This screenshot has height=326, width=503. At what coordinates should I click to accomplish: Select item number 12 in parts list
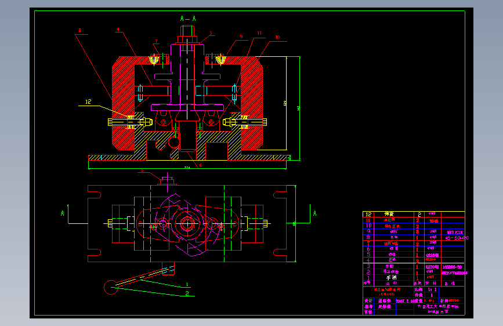point(368,215)
